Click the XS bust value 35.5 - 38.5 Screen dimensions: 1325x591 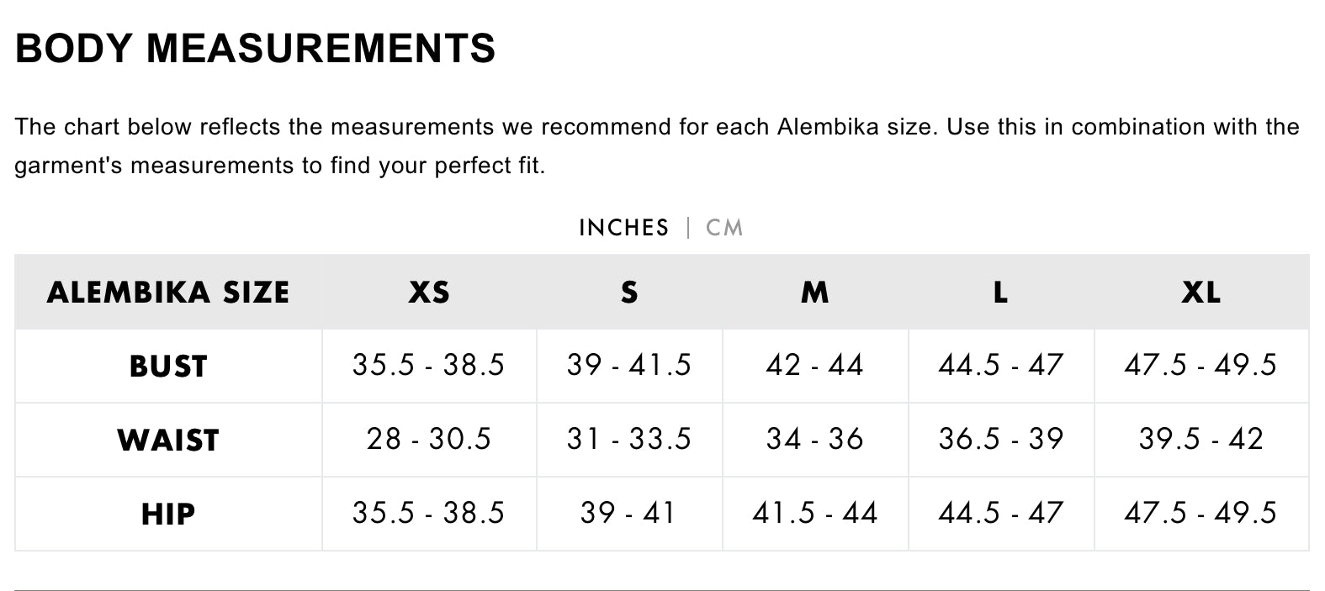[x=429, y=365]
